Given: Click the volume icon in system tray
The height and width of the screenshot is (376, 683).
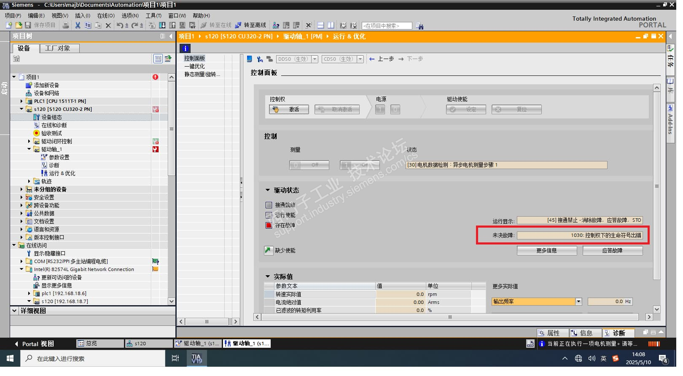Looking at the screenshot, I should tap(592, 358).
